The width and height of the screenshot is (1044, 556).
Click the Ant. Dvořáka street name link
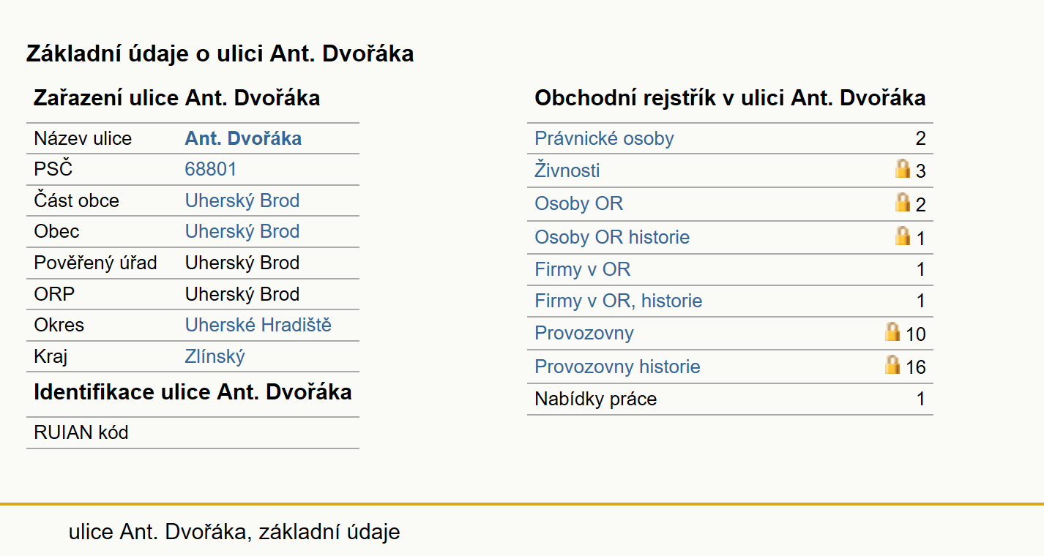(x=243, y=138)
